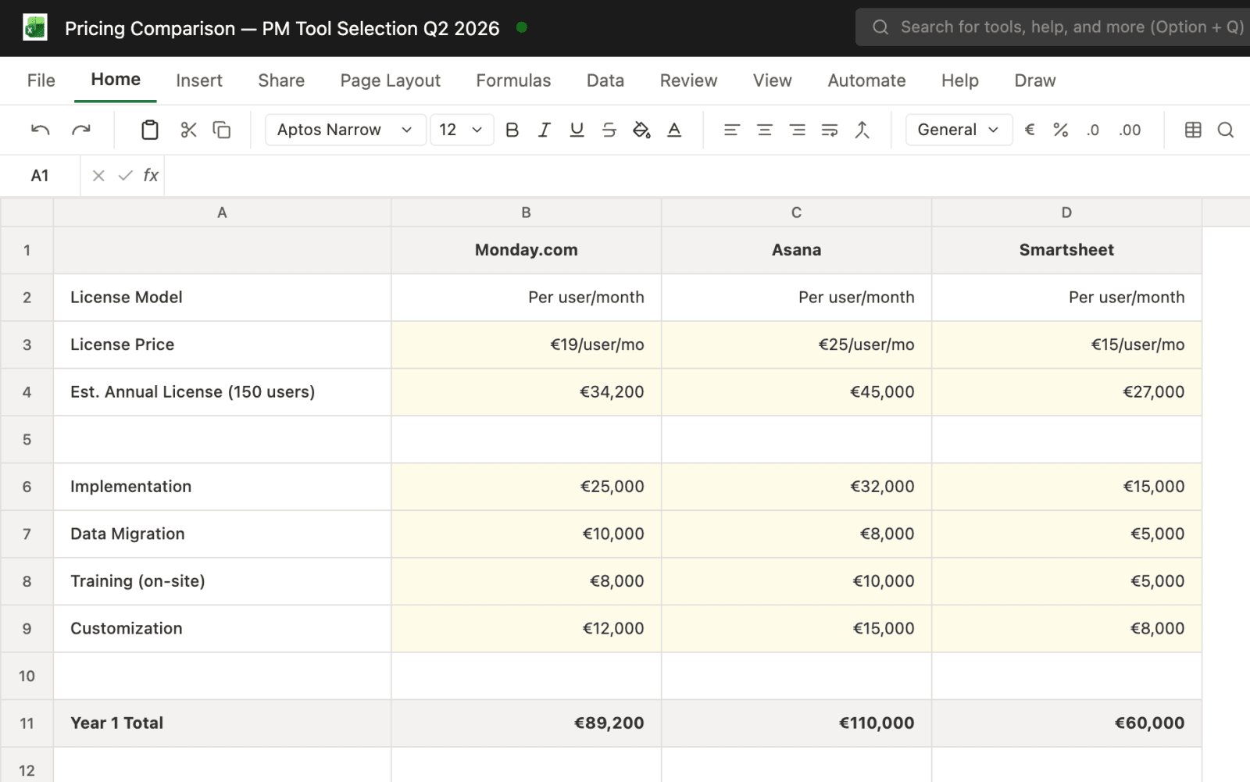Select the Asana header cell
The height and width of the screenshot is (782, 1250).
(x=796, y=250)
